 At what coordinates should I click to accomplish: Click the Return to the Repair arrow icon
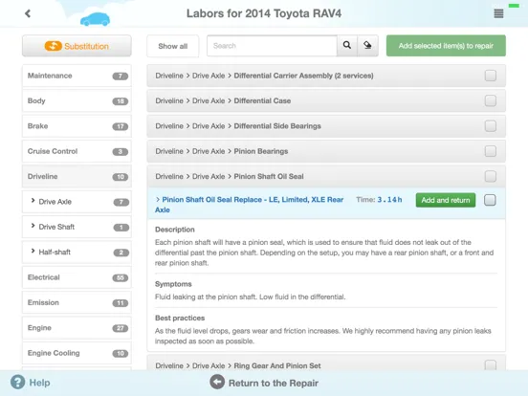pyautogui.click(x=217, y=382)
